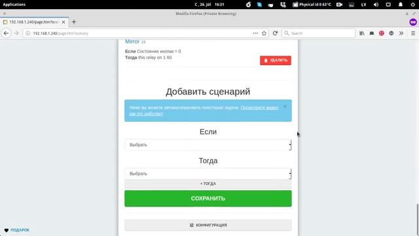The height and width of the screenshot is (236, 419).
Task: Open the Тогда action dropdown
Action: pyautogui.click(x=208, y=174)
